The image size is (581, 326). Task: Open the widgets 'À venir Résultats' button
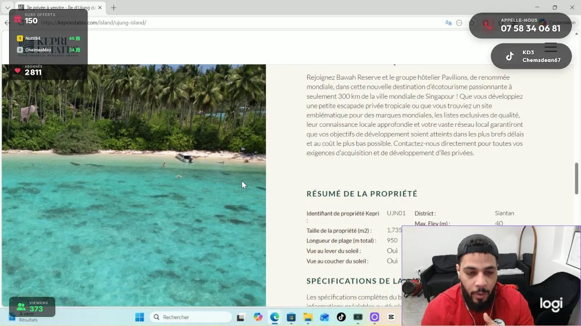click(x=23, y=317)
